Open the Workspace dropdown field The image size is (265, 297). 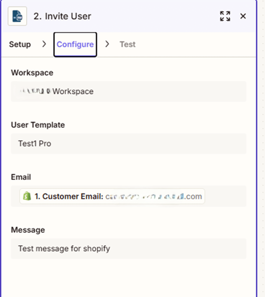(x=128, y=92)
